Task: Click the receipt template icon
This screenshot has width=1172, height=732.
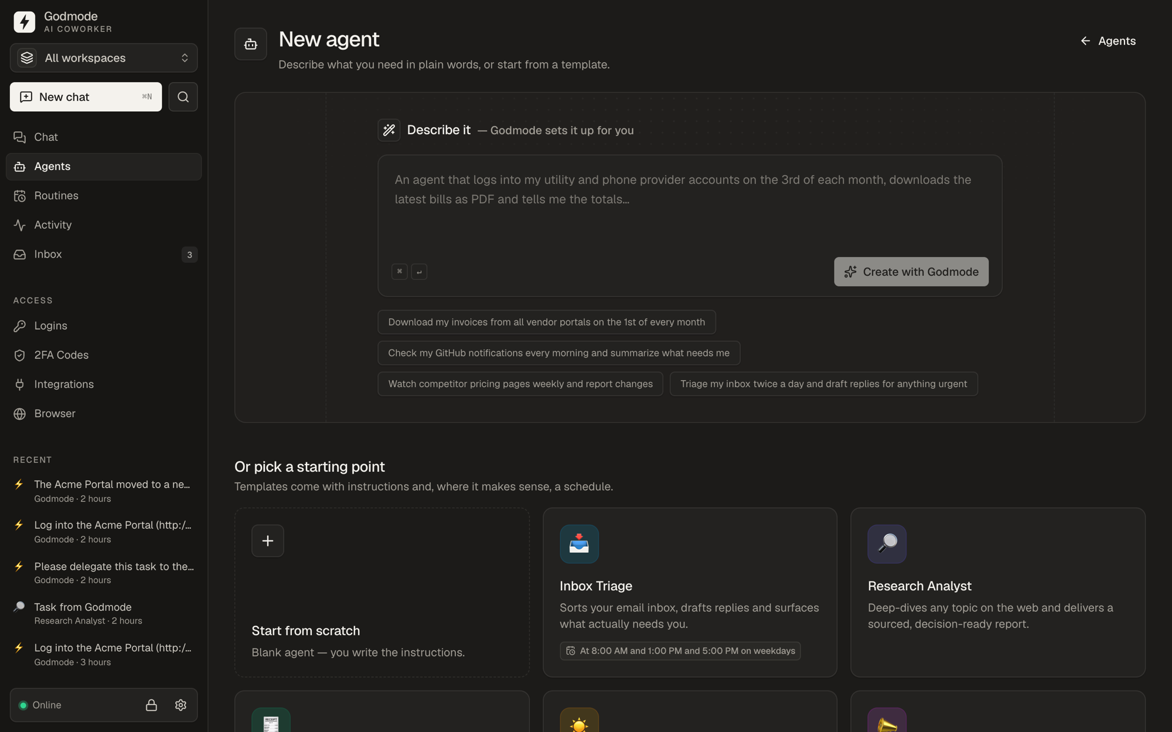Action: click(x=271, y=720)
